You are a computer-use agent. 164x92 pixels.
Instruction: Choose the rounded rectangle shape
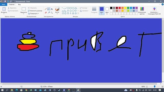click(73, 8)
